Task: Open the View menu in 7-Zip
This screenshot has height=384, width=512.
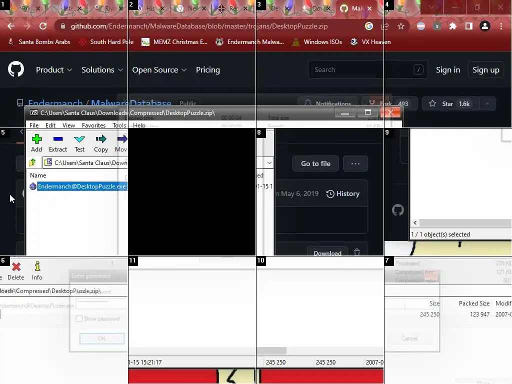Action: (x=68, y=125)
